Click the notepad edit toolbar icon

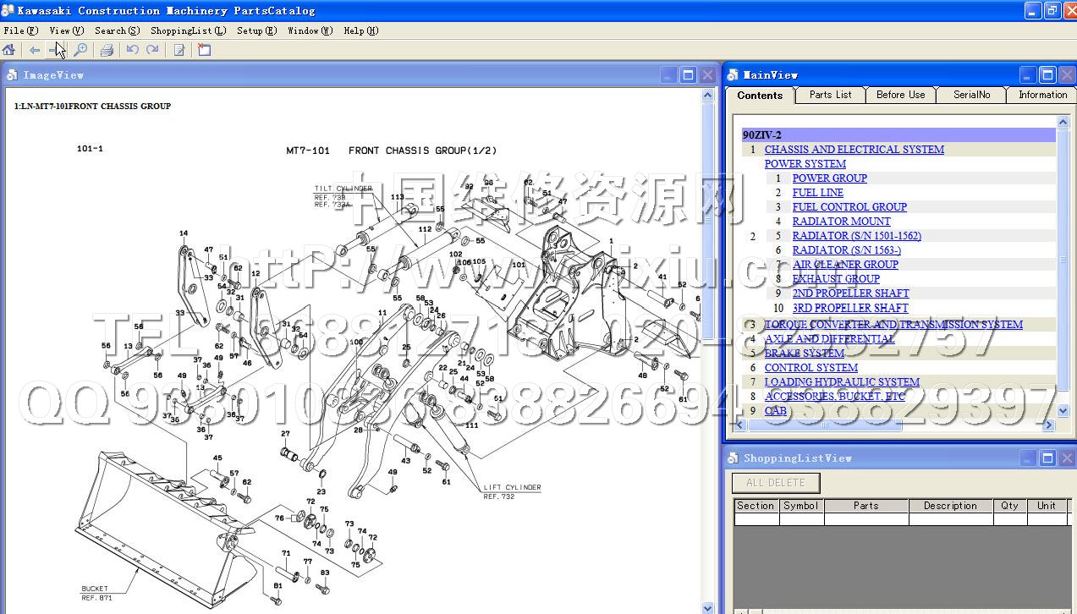(x=179, y=50)
